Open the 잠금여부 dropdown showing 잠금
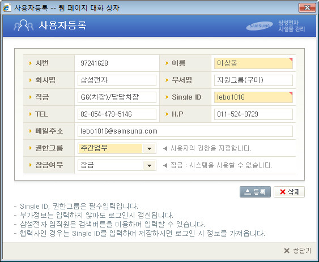Screen dimensions: 319x262 click(117, 165)
